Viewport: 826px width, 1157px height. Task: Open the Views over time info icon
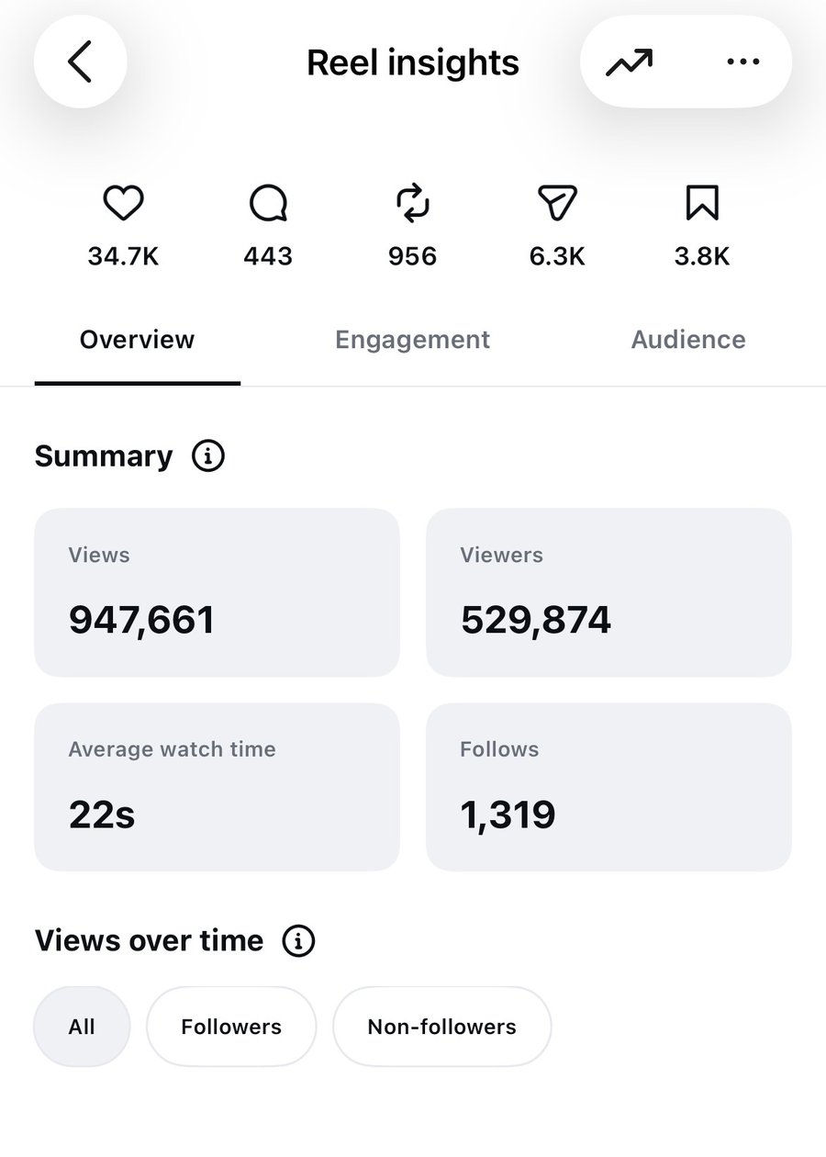(298, 941)
